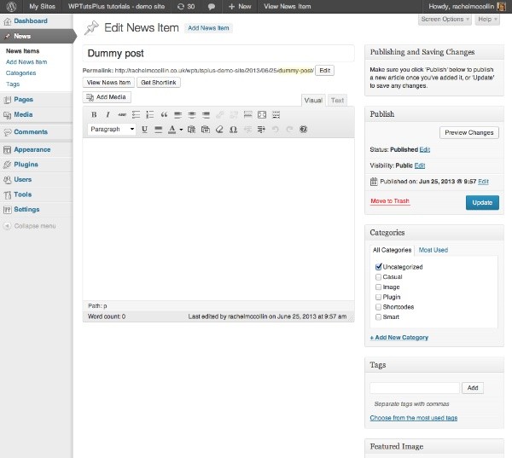Open Pages in the sidebar

click(24, 99)
